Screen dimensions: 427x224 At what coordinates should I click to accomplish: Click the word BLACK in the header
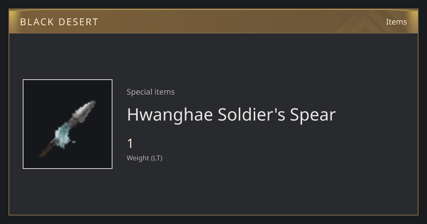point(37,22)
